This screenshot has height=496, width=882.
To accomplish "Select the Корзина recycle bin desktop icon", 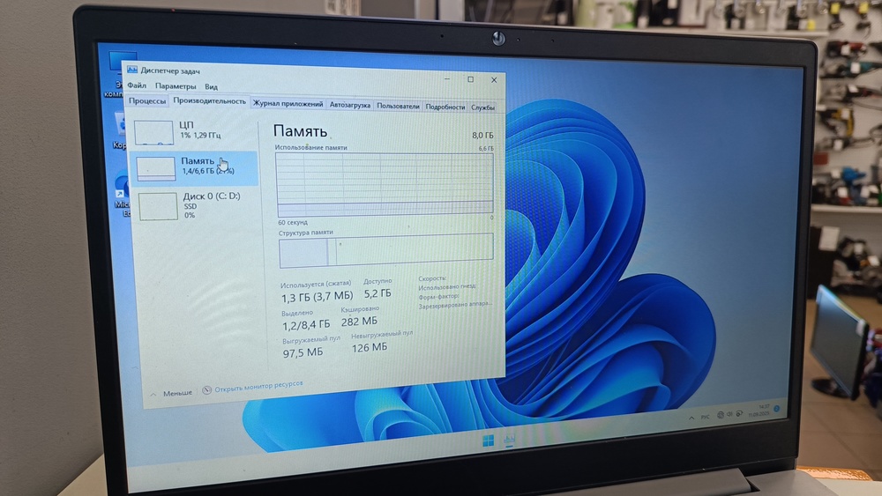I will coord(120,130).
